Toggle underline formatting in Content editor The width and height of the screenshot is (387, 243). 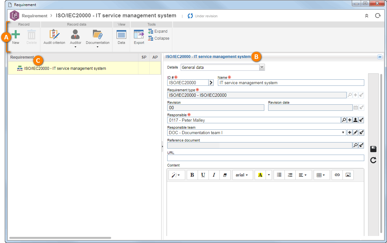coord(203,175)
